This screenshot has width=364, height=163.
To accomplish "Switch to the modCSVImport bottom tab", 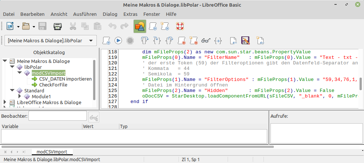I will pos(52,152).
